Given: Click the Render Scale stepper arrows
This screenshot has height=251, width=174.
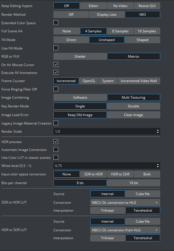Looking at the screenshot, I should coord(158,131).
